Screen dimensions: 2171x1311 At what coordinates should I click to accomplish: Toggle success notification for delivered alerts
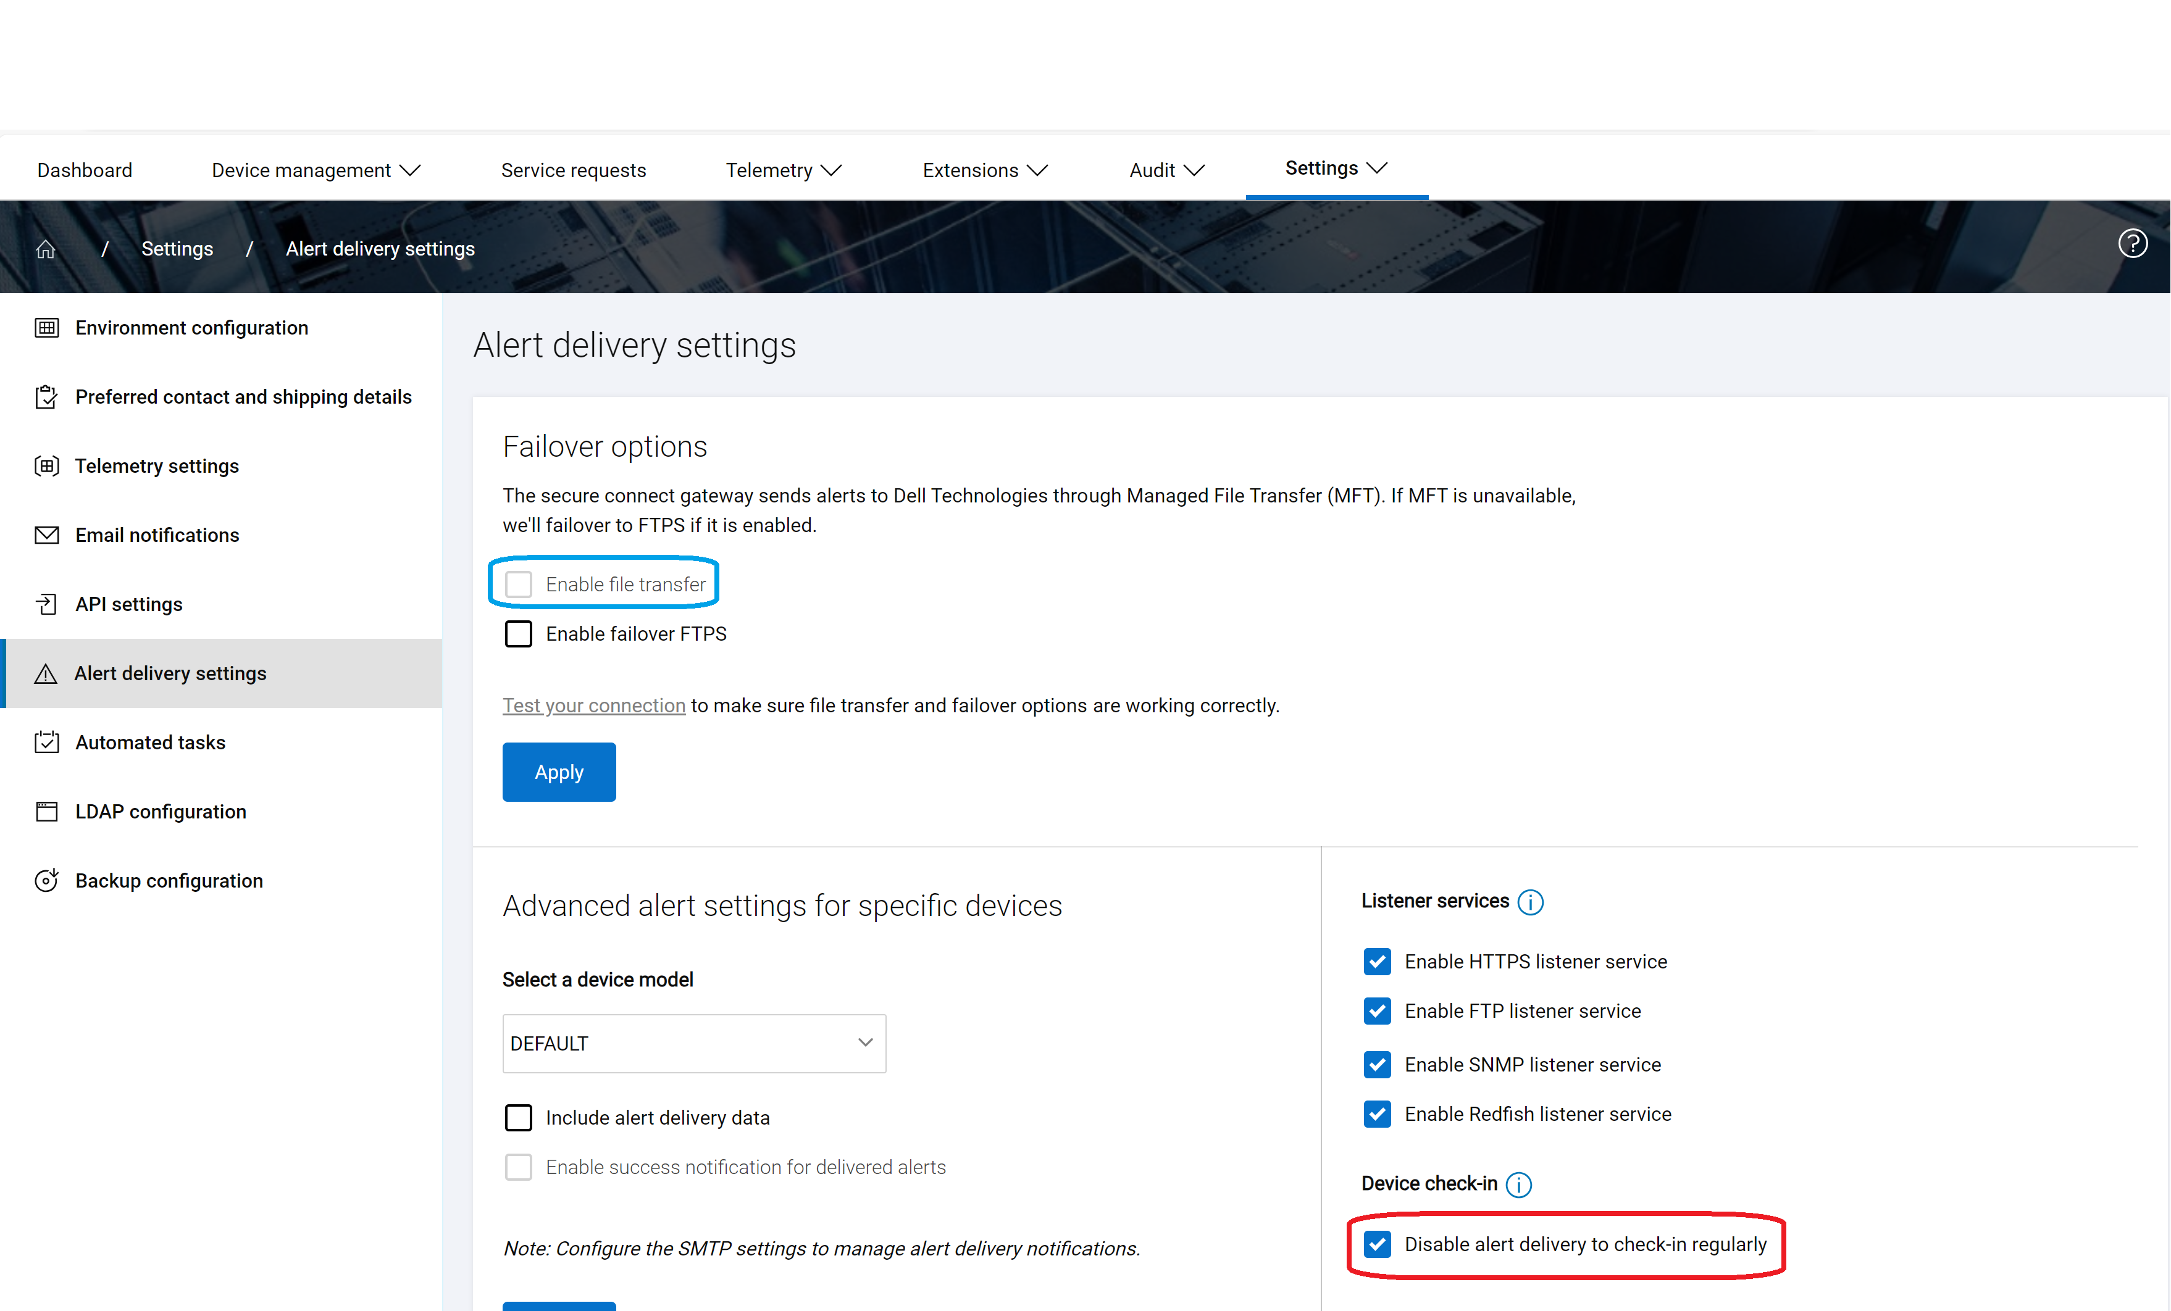click(518, 1167)
